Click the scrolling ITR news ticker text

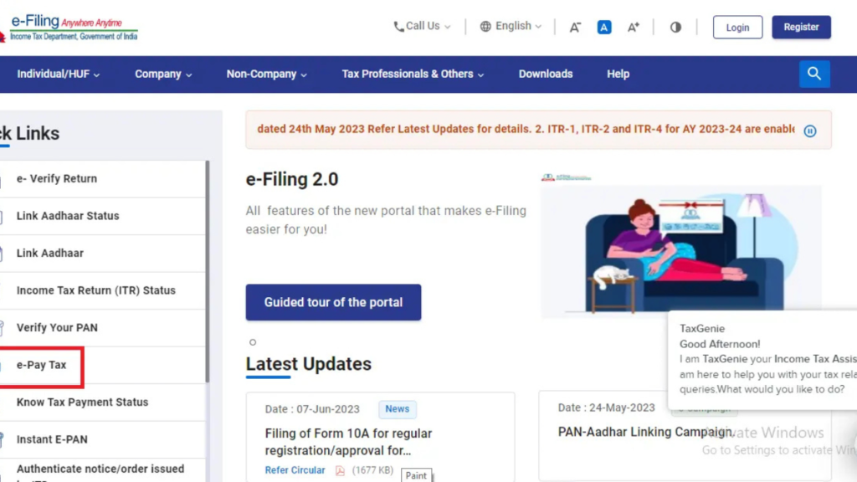[x=526, y=129]
